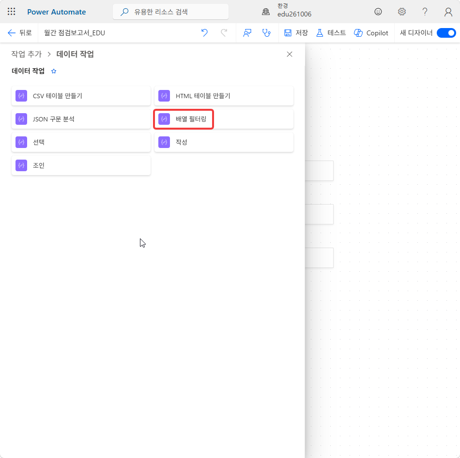This screenshot has width=460, height=458.
Task: Open the environment picker edu261006
Action: (287, 10)
